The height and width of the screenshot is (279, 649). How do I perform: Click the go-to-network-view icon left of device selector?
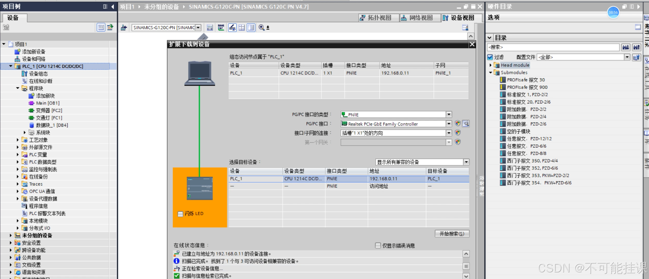(x=124, y=28)
